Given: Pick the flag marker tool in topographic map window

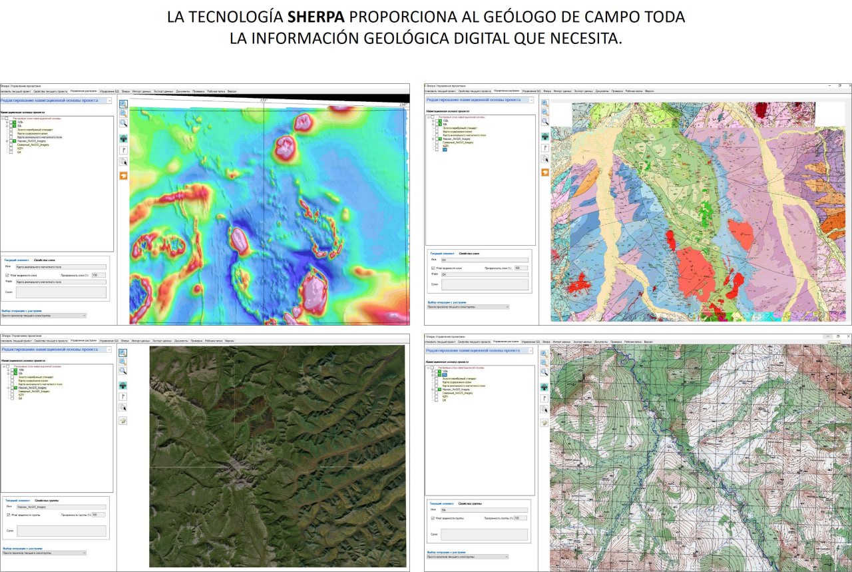Looking at the screenshot, I should click(544, 398).
